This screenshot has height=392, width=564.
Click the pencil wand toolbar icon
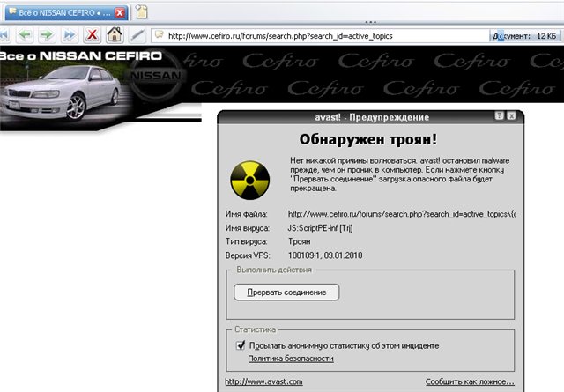click(137, 35)
